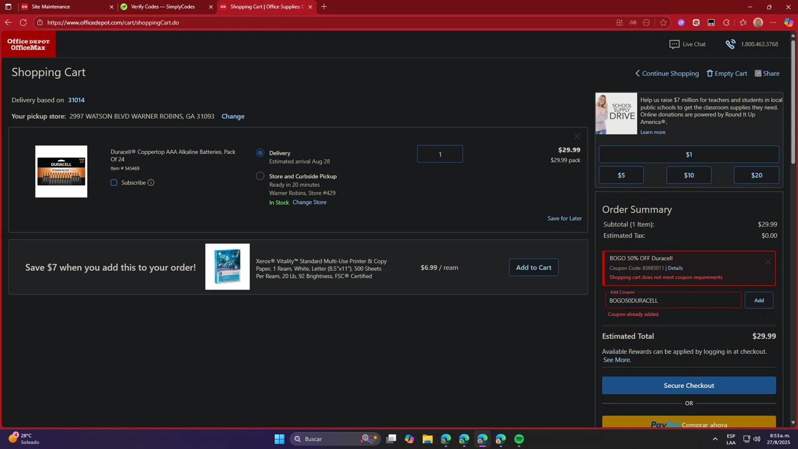Select Store and Curbside Pickup option

(260, 176)
